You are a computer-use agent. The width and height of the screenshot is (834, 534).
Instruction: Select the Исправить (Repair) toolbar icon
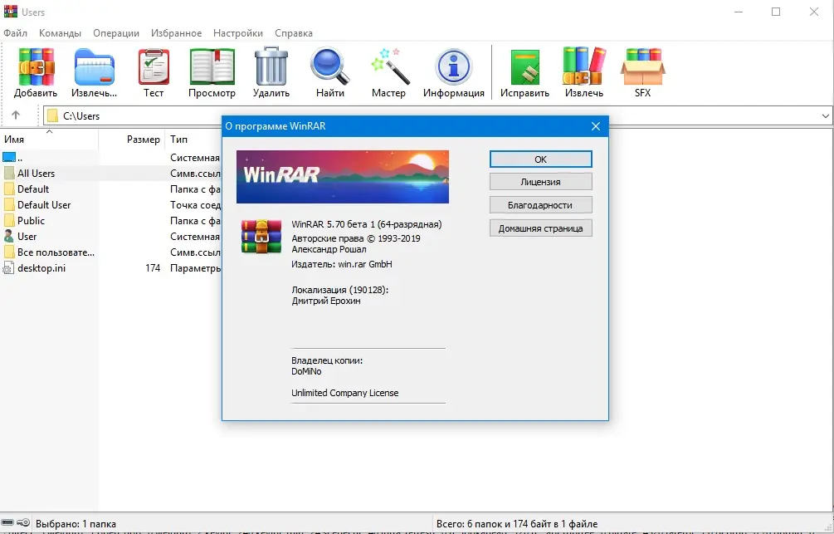[x=524, y=66]
